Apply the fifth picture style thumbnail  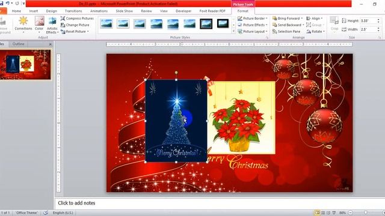pyautogui.click(x=173, y=24)
